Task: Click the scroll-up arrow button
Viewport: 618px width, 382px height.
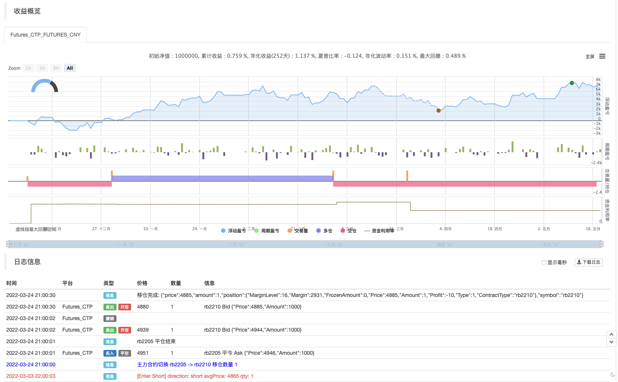Action: [611, 335]
